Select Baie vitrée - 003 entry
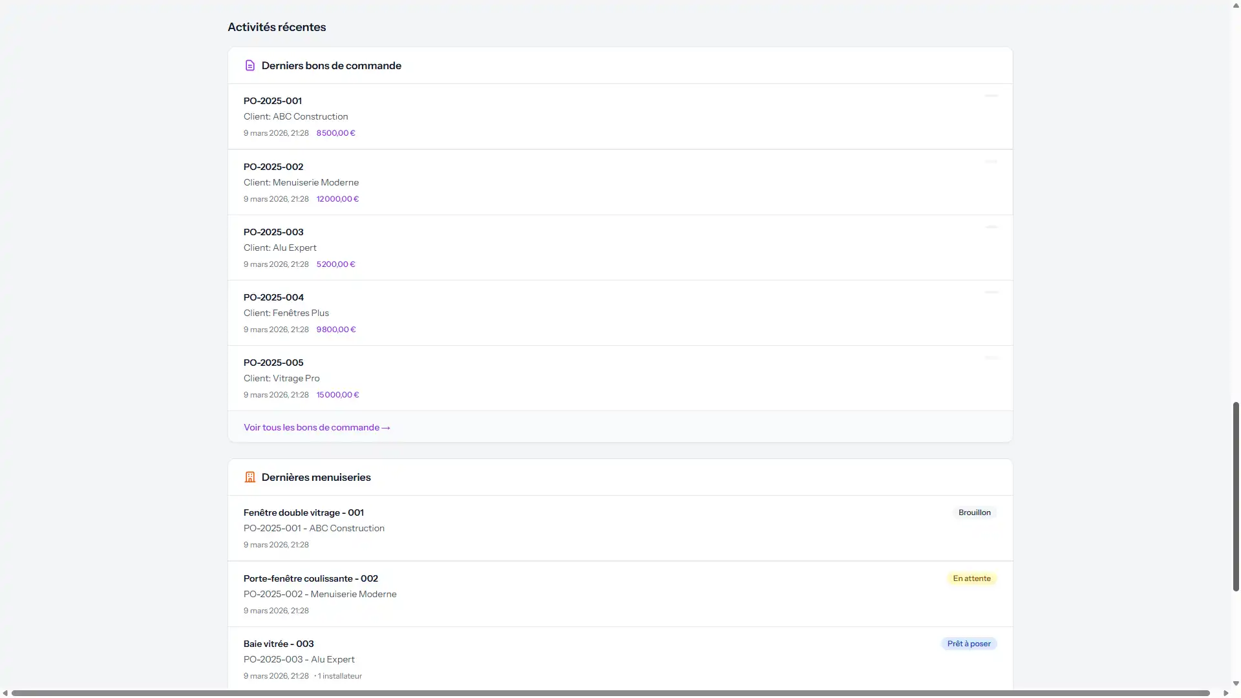 click(278, 644)
